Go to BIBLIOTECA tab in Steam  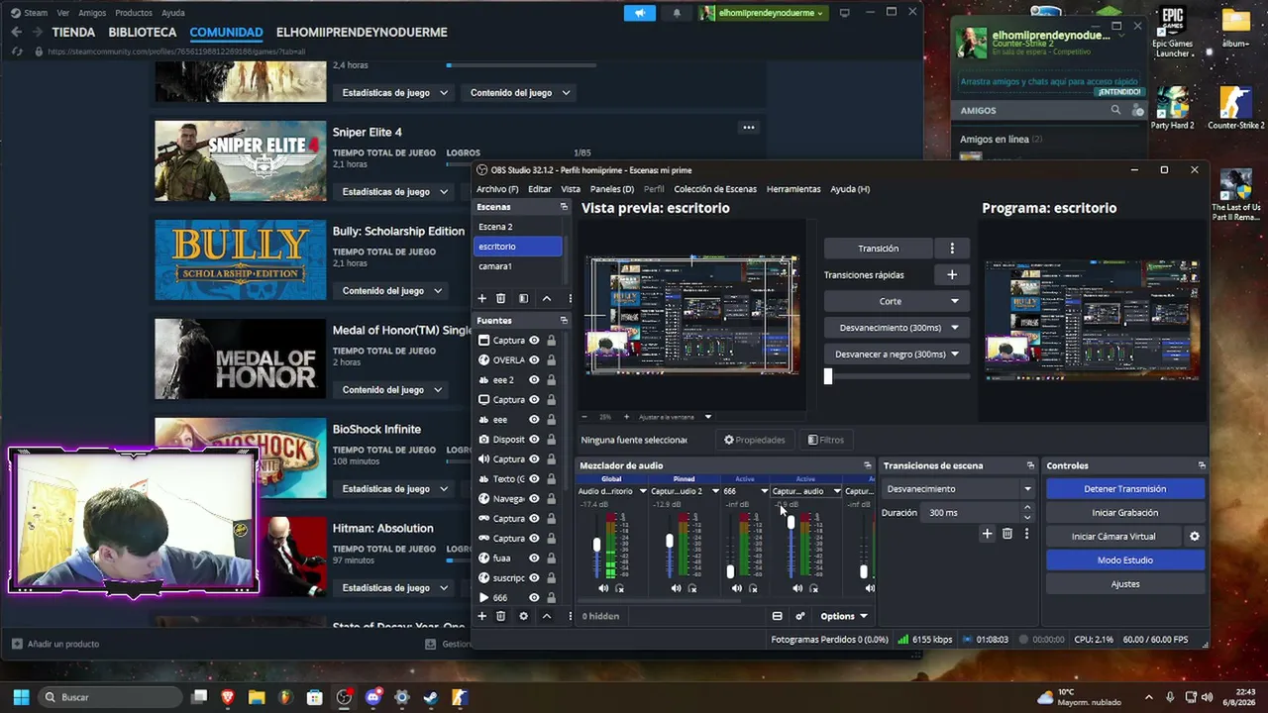pyautogui.click(x=143, y=33)
